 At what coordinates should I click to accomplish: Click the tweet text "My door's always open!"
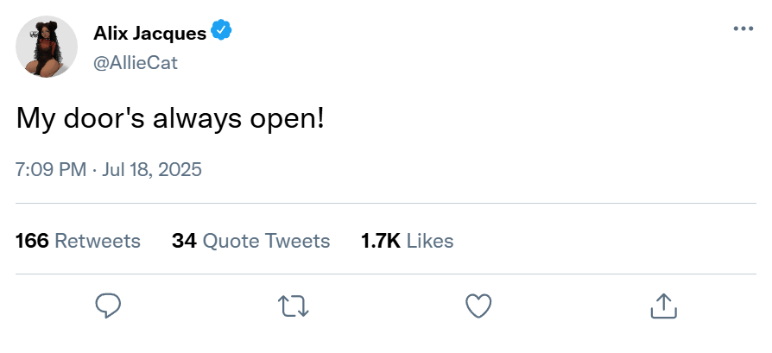[170, 120]
